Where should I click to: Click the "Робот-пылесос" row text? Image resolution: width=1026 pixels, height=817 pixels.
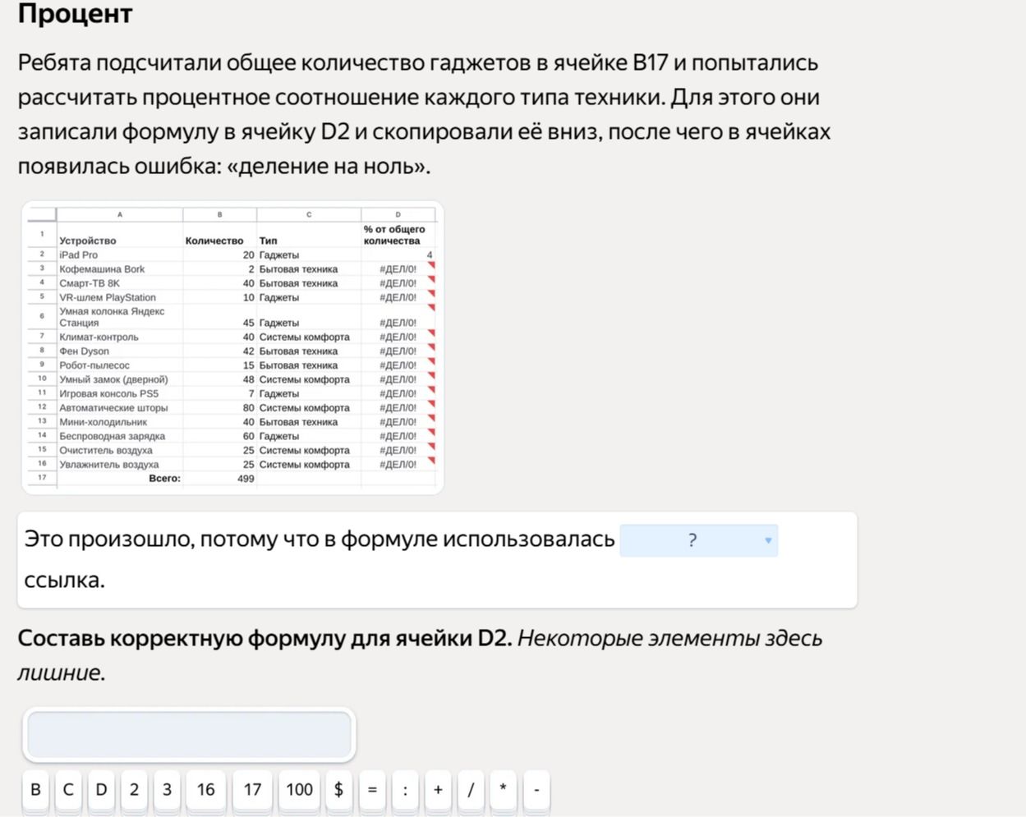(94, 365)
